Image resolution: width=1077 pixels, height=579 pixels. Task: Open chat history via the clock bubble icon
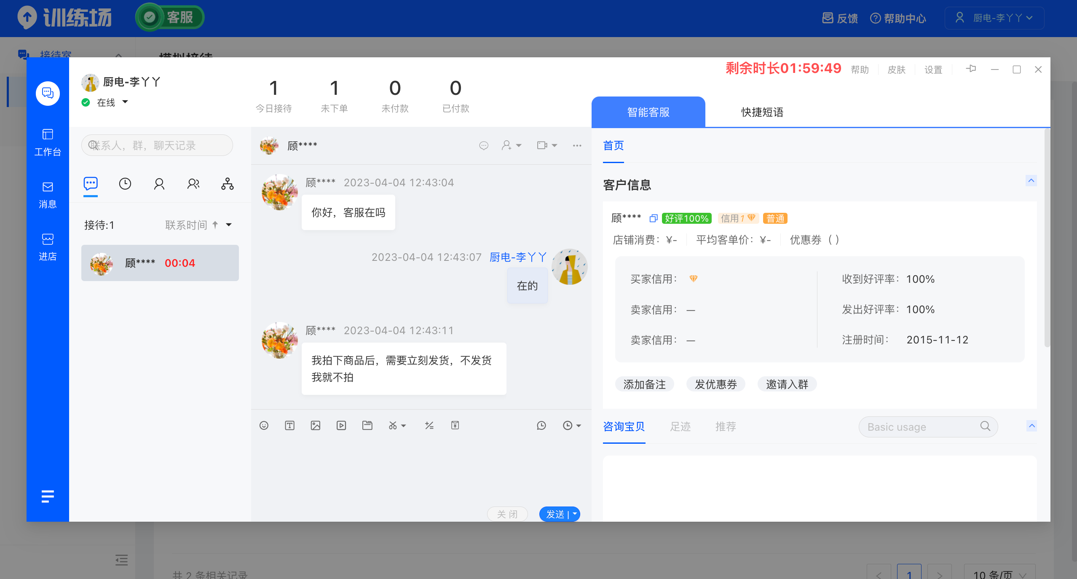(541, 426)
